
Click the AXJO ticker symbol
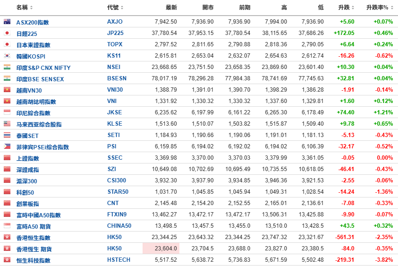coord(115,22)
